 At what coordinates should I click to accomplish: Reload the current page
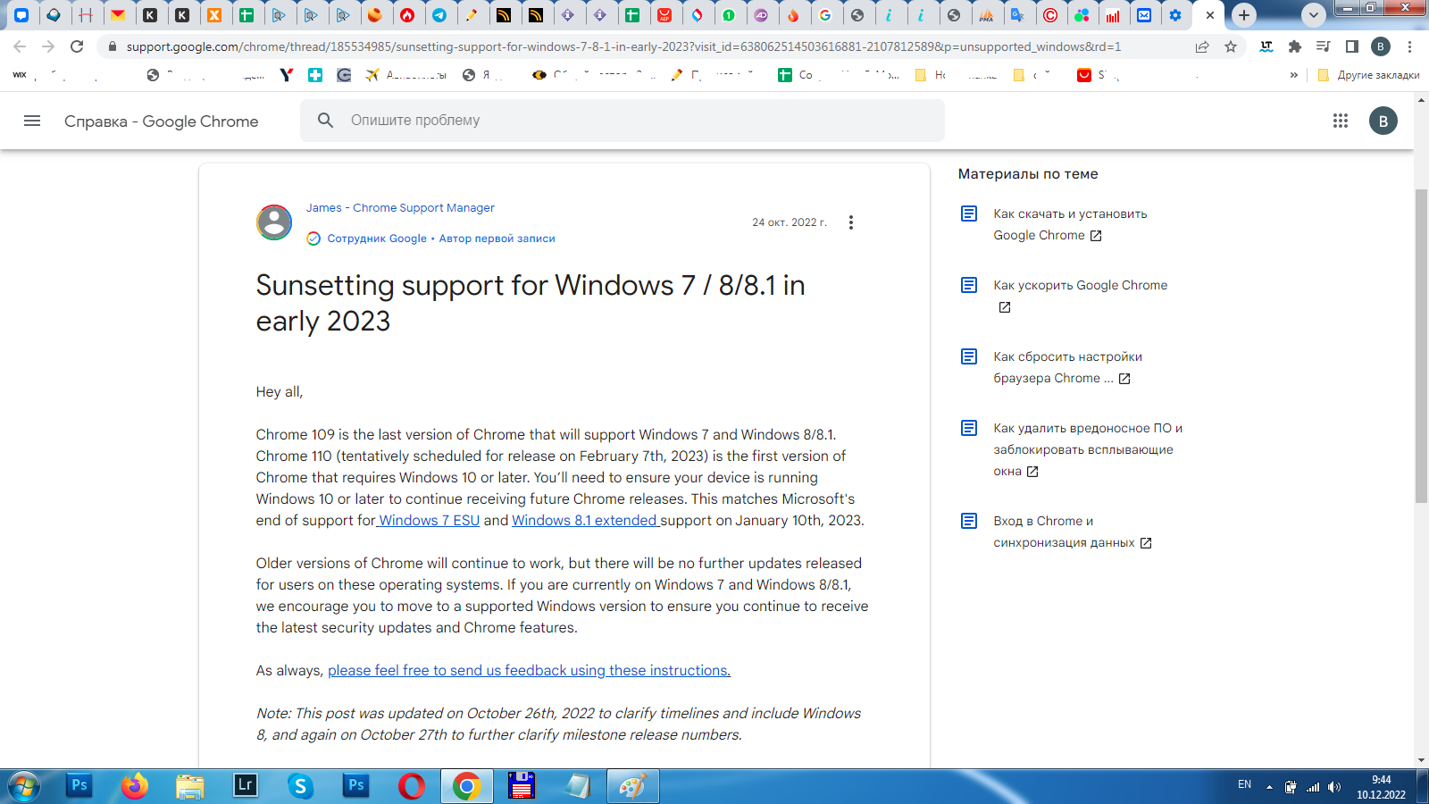(x=77, y=46)
